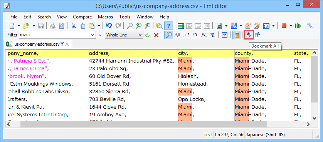Open the Whole Line column dropdown
This screenshot has height=142, width=323.
[x=140, y=35]
